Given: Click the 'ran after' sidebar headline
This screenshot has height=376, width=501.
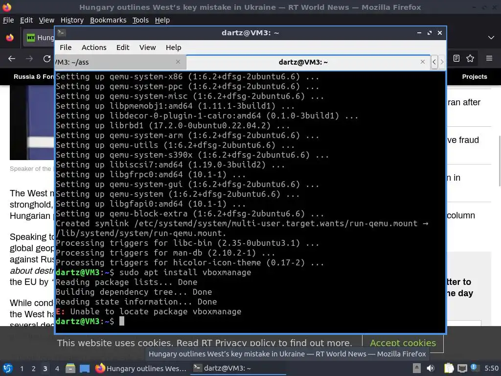Looking at the screenshot, I should tap(464, 102).
